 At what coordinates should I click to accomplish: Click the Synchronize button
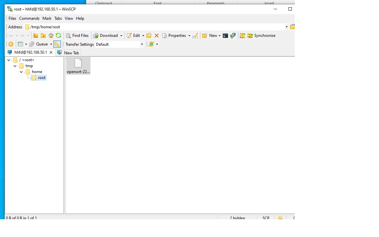pos(262,35)
